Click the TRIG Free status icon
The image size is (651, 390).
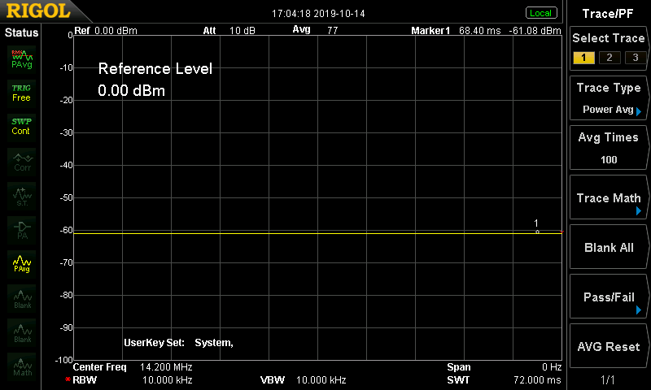coord(21,92)
